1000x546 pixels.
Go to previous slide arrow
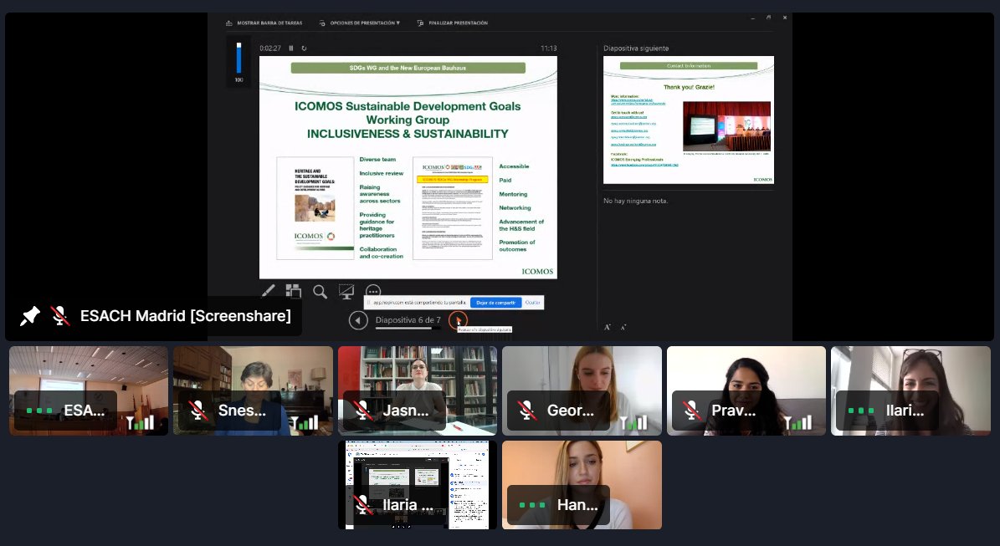(358, 320)
